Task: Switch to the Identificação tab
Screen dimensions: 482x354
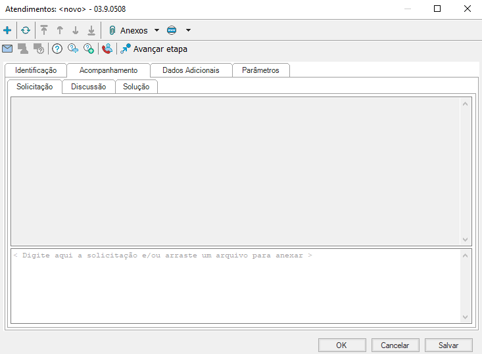Action: click(x=36, y=70)
